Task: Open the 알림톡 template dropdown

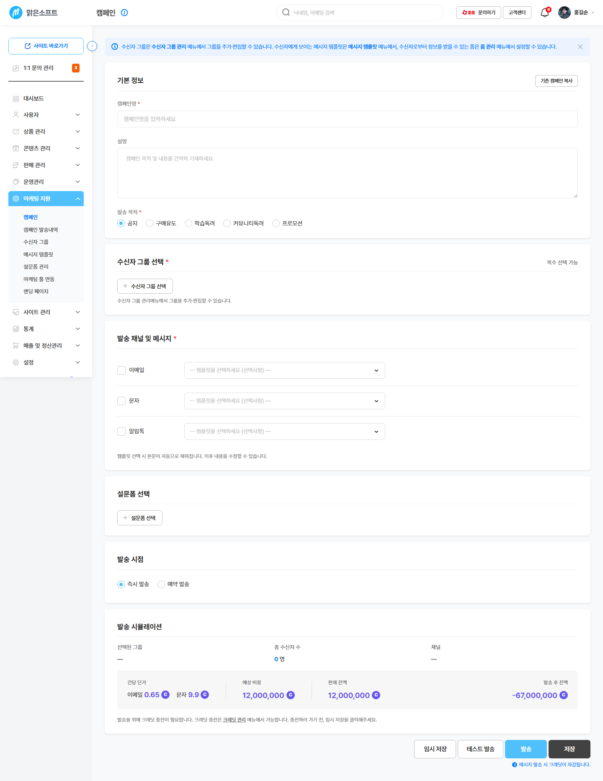Action: [x=285, y=432]
